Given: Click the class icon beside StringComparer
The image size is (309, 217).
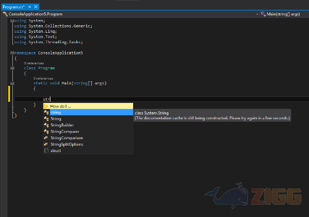Looking at the screenshot, I should pos(46,132).
